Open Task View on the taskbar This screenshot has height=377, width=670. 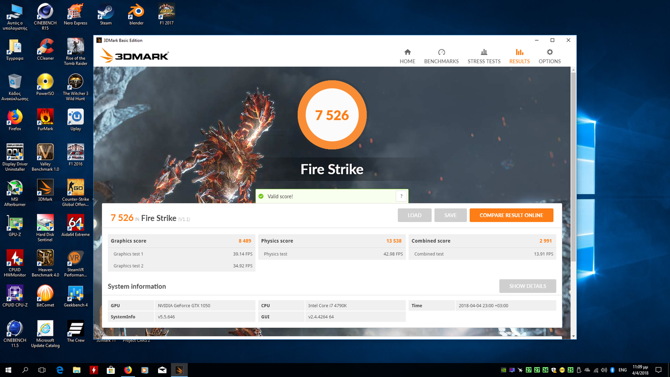[x=42, y=370]
